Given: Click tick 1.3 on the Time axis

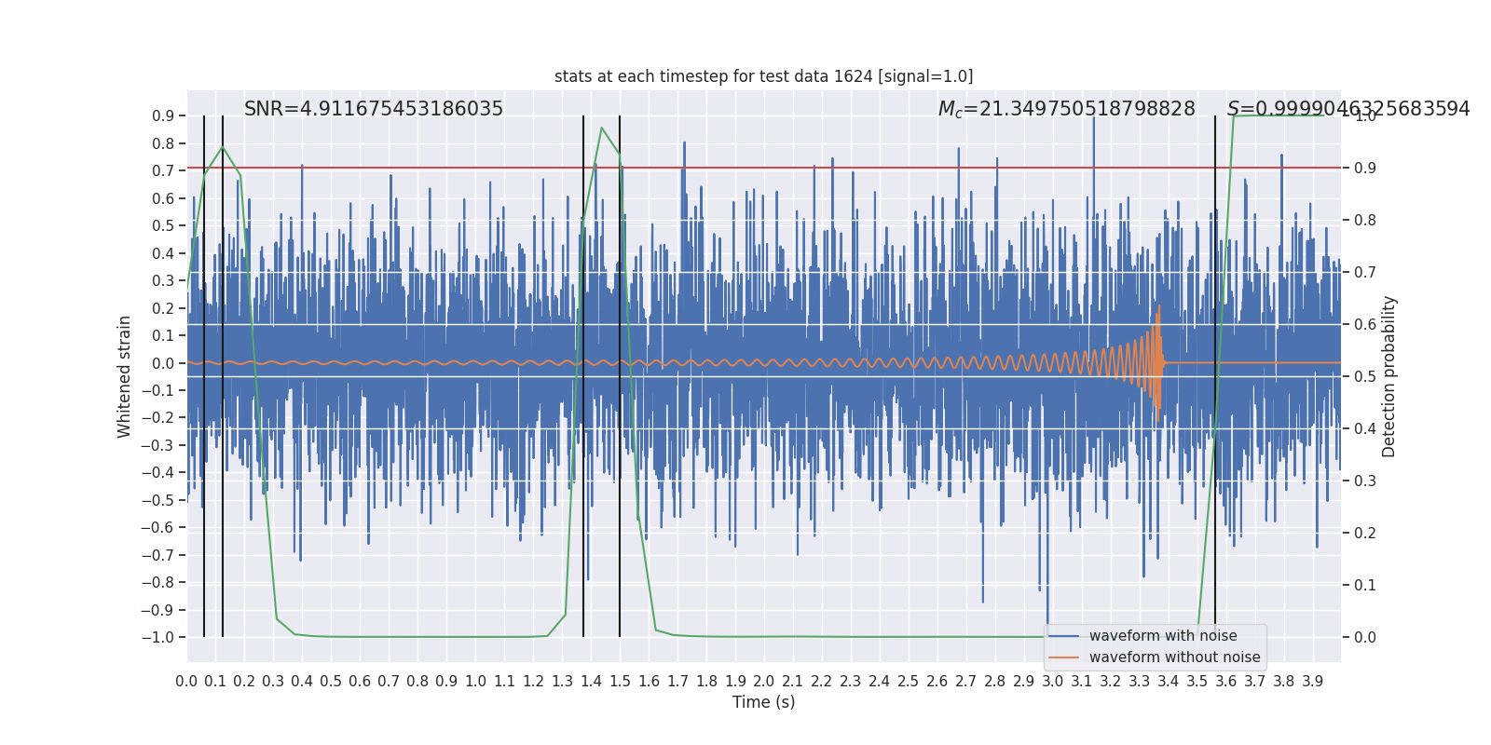Looking at the screenshot, I should tap(562, 682).
